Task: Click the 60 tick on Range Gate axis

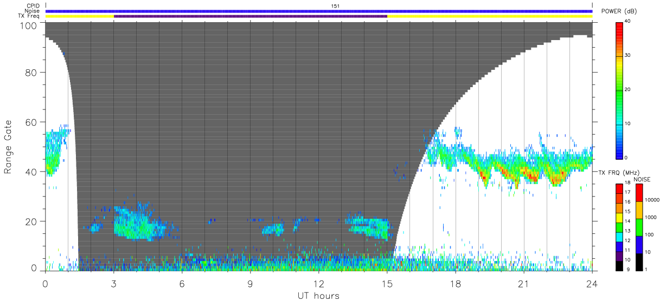Action: coord(30,122)
